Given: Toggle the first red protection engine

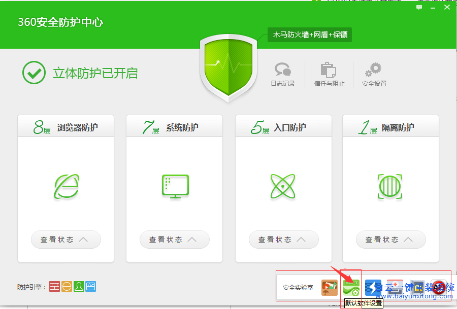Looking at the screenshot, I should (x=54, y=286).
